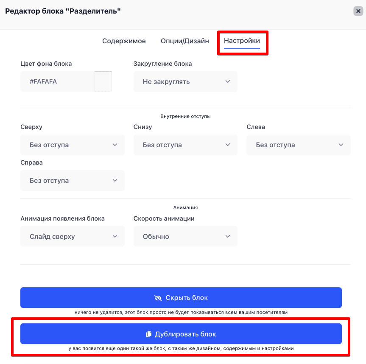Image resolution: width=366 pixels, height=364 pixels.
Task: Open the block background color swatch
Action: (x=103, y=81)
